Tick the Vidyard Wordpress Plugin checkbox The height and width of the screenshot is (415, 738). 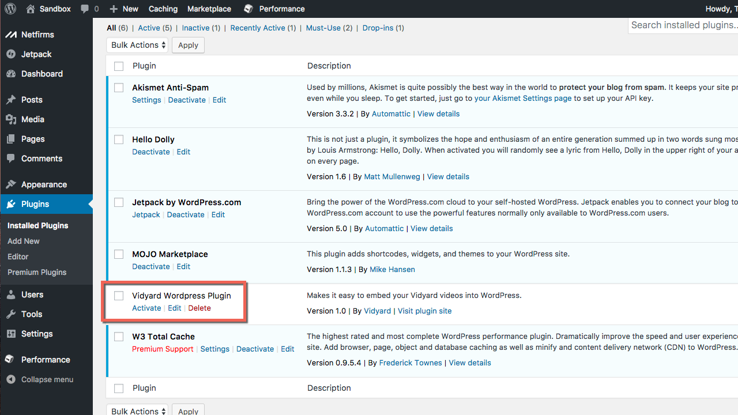click(118, 295)
